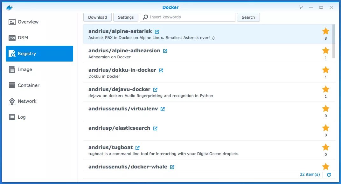Viewport: 341px width, 184px height.
Task: Click the '32 item(s)' count label
Action: point(310,174)
